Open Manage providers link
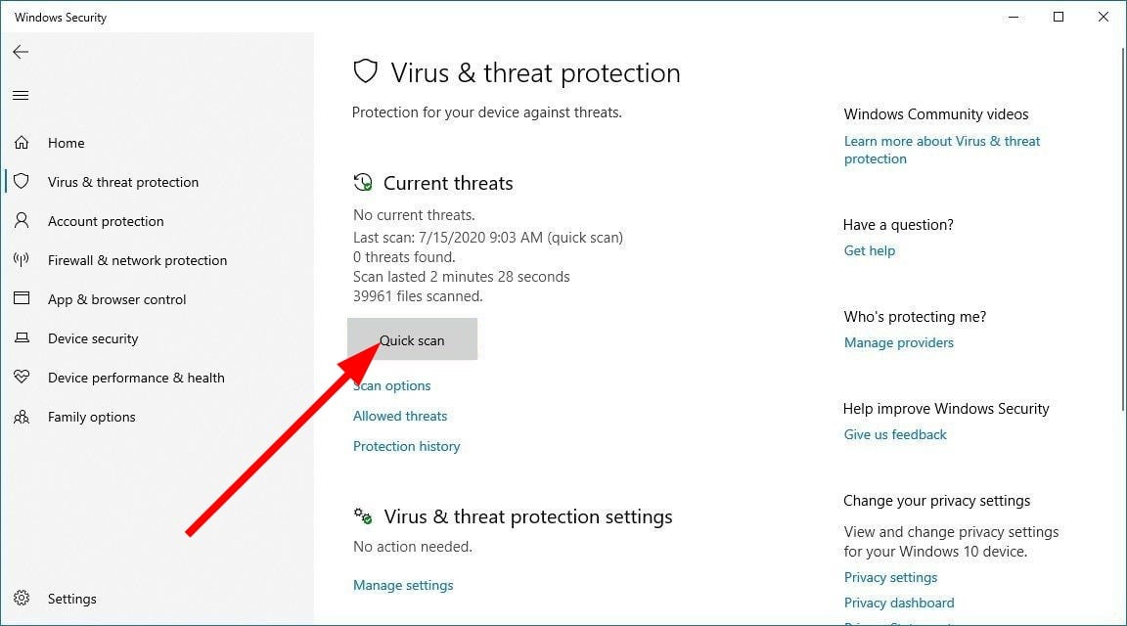The width and height of the screenshot is (1127, 626). [898, 342]
